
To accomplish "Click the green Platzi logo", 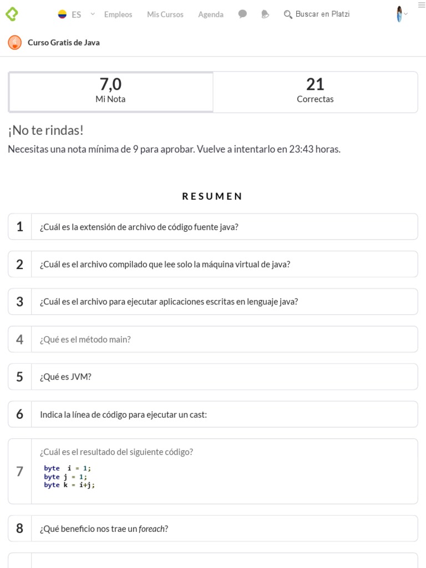I will click(12, 14).
